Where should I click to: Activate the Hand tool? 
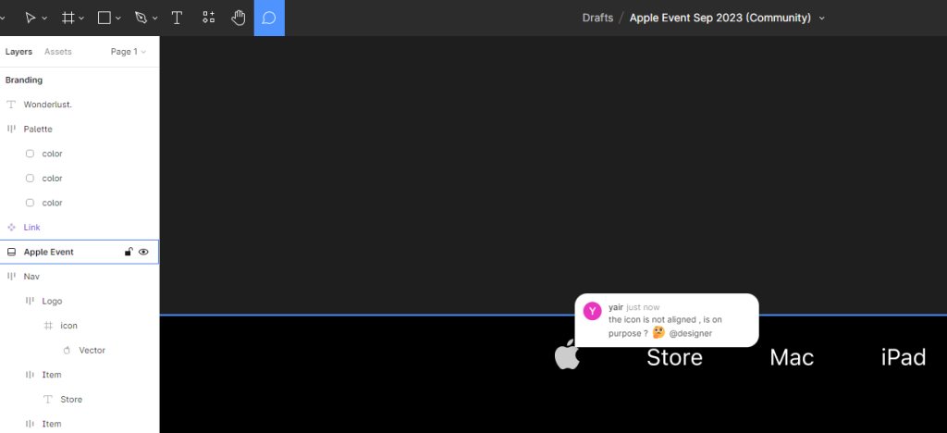(x=239, y=18)
